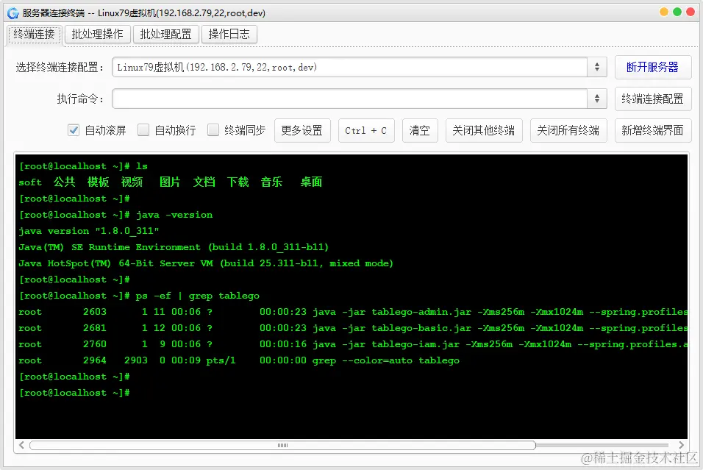Click the 'soft' directory name in ls output

click(30, 182)
